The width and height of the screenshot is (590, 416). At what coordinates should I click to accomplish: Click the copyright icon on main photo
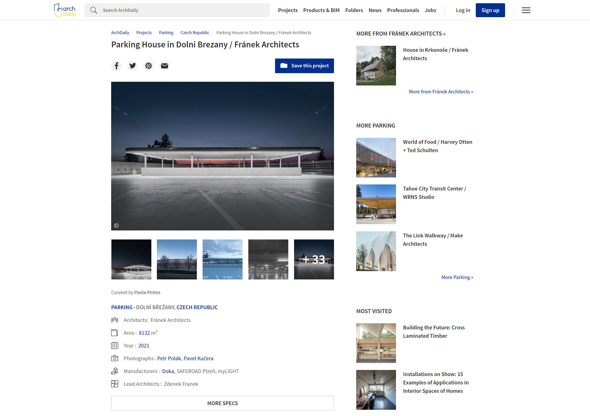116,225
